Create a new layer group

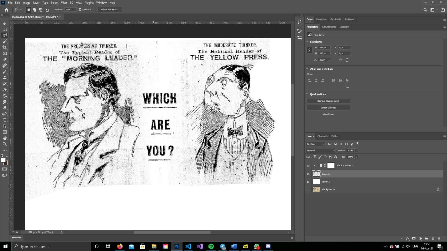click(x=427, y=238)
